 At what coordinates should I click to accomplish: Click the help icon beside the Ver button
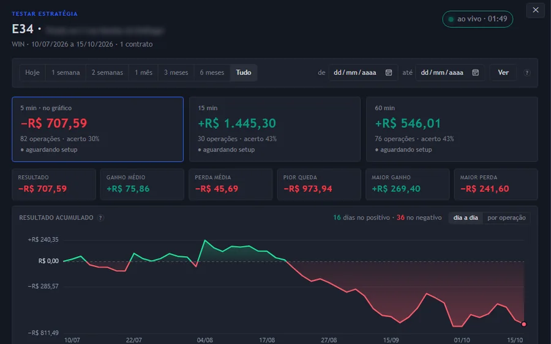click(527, 73)
